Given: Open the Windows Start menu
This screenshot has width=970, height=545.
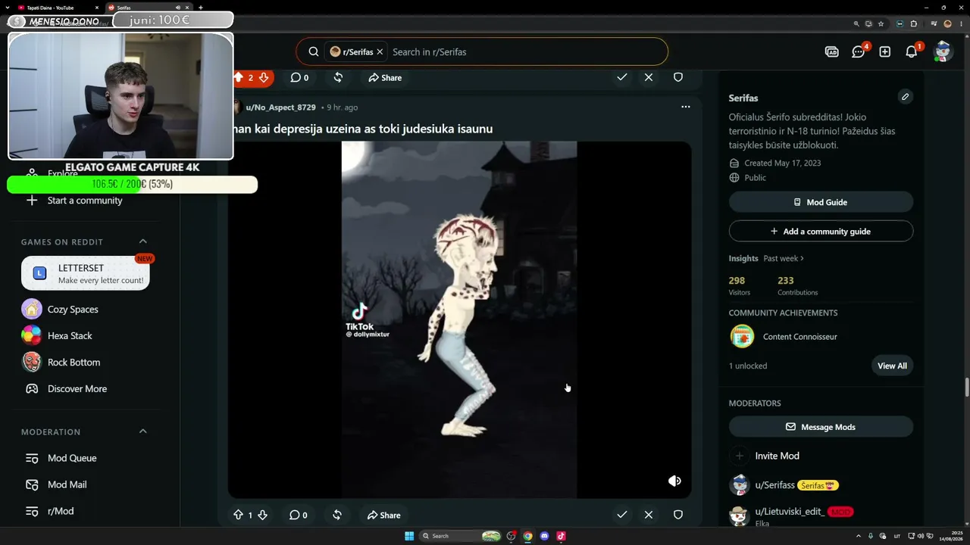Looking at the screenshot, I should tap(409, 536).
